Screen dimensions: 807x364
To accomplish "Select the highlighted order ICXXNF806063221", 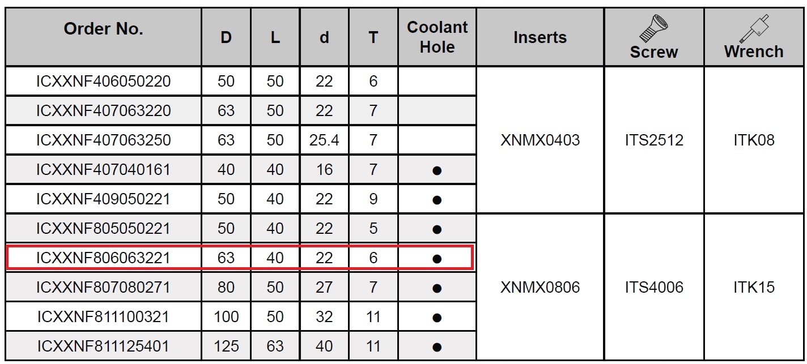I will 103,258.
